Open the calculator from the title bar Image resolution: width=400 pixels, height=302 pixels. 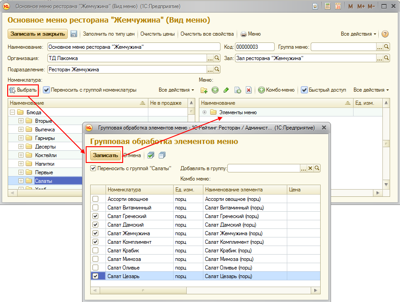[327, 7]
